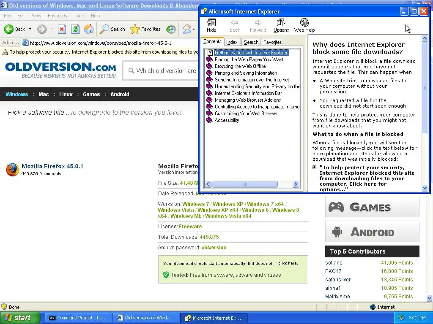Image resolution: width=433 pixels, height=324 pixels.
Task: Click help article scroll down arrow
Action: coord(425,188)
